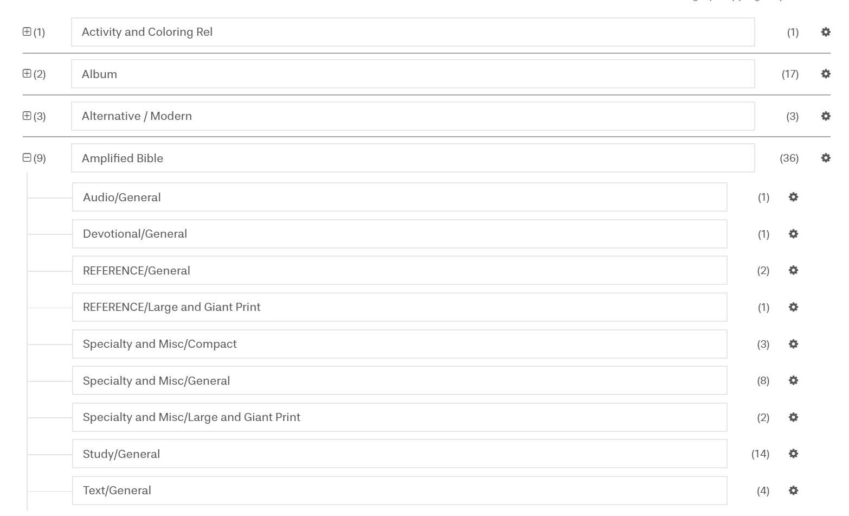The height and width of the screenshot is (516, 849).
Task: Click the gear icon beside Album
Action: pos(826,74)
